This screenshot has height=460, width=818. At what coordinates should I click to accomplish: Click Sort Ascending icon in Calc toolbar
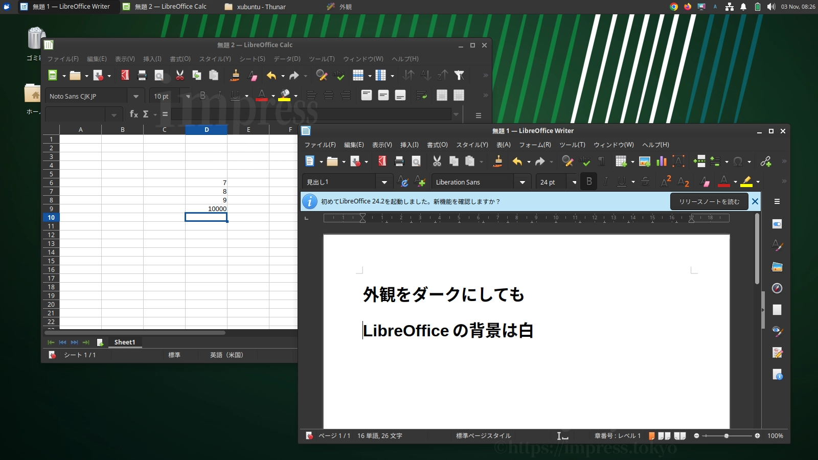point(425,76)
